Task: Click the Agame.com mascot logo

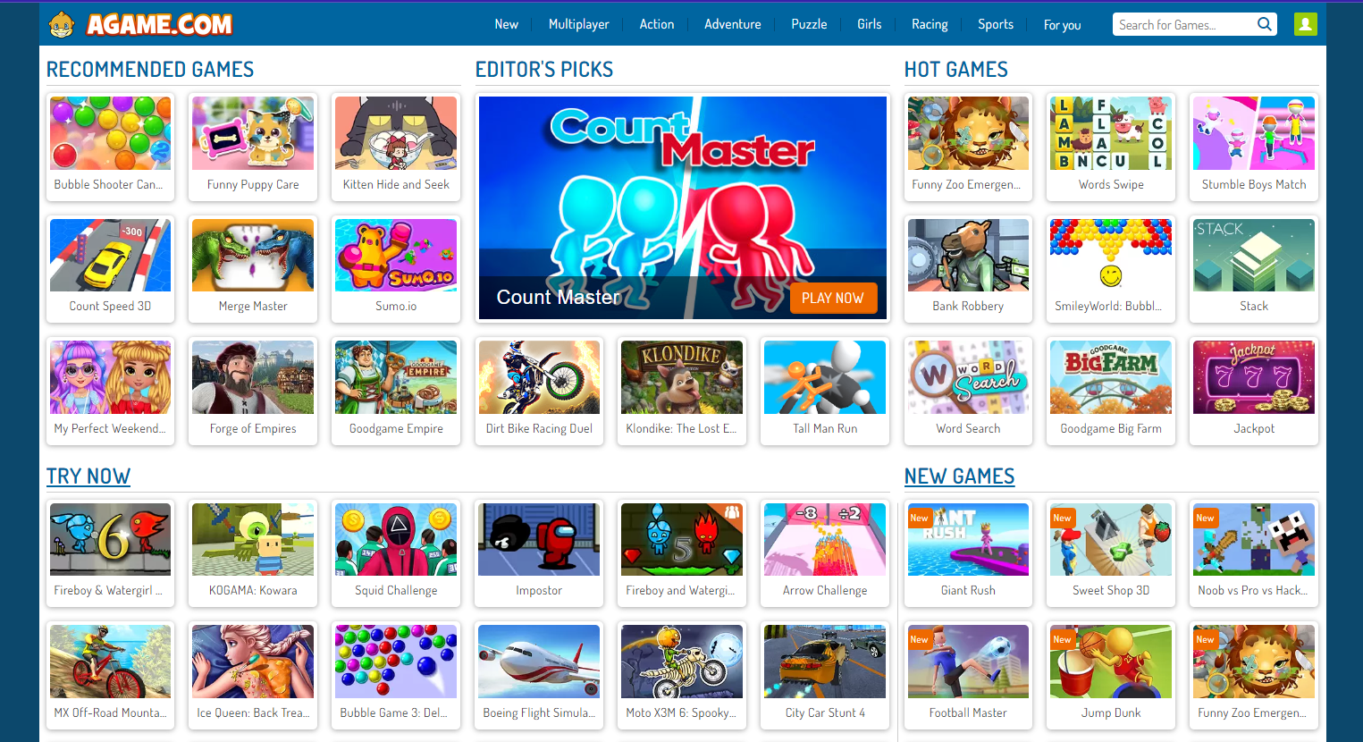Action: point(62,25)
